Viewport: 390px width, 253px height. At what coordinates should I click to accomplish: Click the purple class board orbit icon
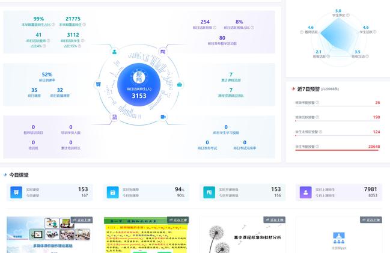pos(162,51)
